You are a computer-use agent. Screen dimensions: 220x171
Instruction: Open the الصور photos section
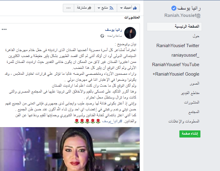pos(195,84)
